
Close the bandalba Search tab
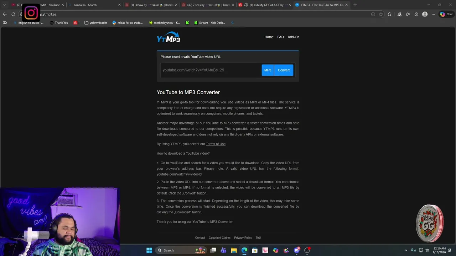click(119, 5)
